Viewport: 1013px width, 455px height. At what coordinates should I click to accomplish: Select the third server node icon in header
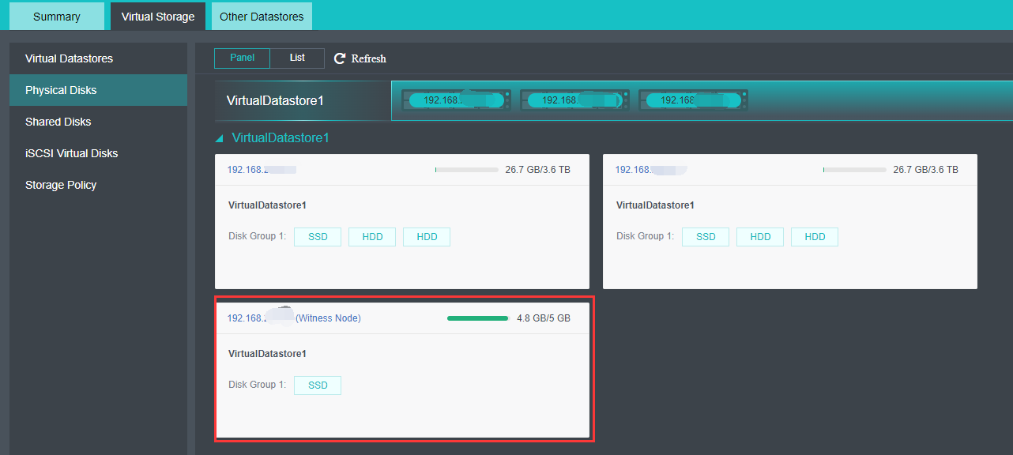point(693,100)
